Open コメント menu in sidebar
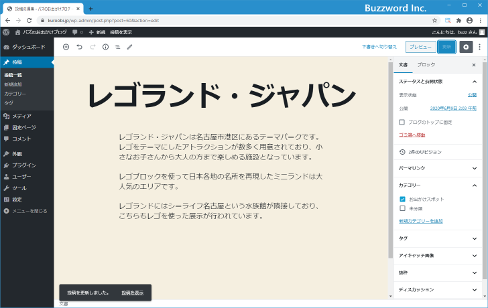The image size is (488, 308). tap(27, 139)
